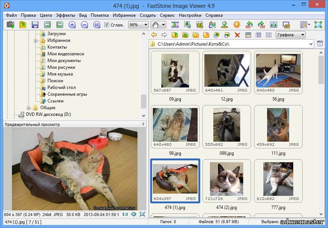Open the folder path history dropdown
This screenshot has height=228, width=328.
coord(311,44)
